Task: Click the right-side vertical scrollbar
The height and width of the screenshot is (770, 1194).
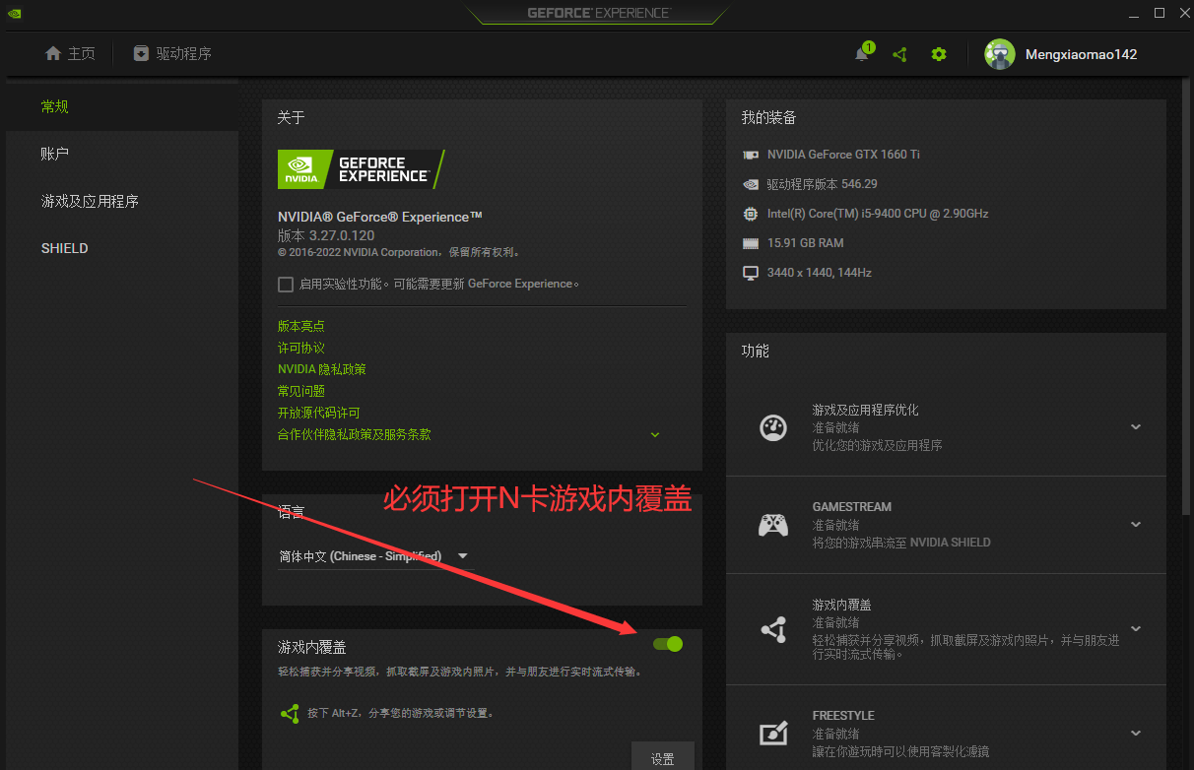Action: pyautogui.click(x=1186, y=295)
